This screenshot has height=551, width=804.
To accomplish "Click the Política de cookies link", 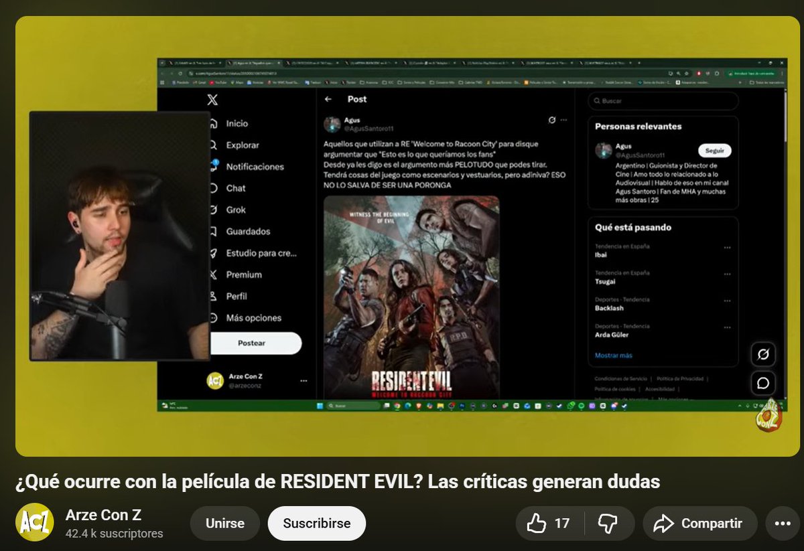I will [x=614, y=389].
